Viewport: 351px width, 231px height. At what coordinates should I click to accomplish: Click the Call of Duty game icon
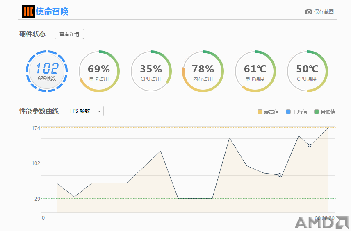pyautogui.click(x=28, y=11)
